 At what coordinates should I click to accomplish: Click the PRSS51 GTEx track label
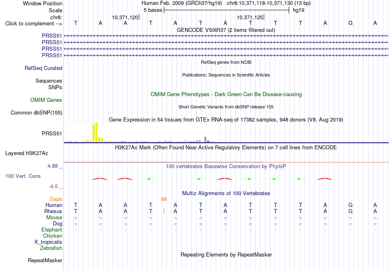tap(52, 134)
